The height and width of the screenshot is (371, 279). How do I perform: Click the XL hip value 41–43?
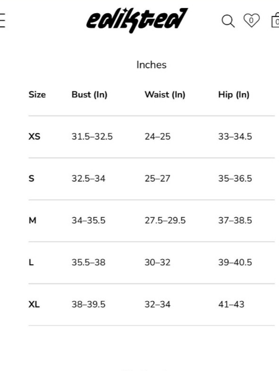click(x=231, y=304)
